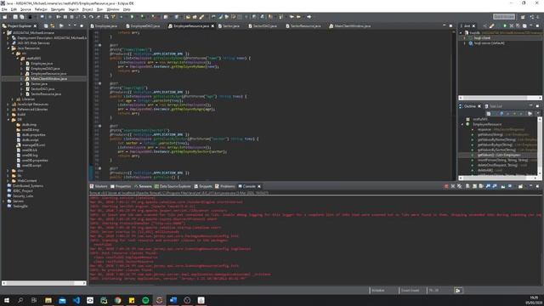The image size is (544, 306).
Task: Toggle Word Wrap in Console toolbar
Action: pyautogui.click(x=481, y=186)
